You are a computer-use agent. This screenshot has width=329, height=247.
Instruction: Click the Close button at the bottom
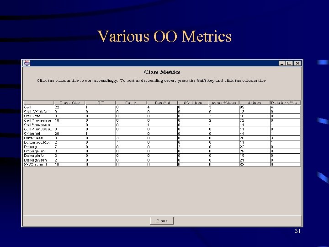(x=162, y=221)
